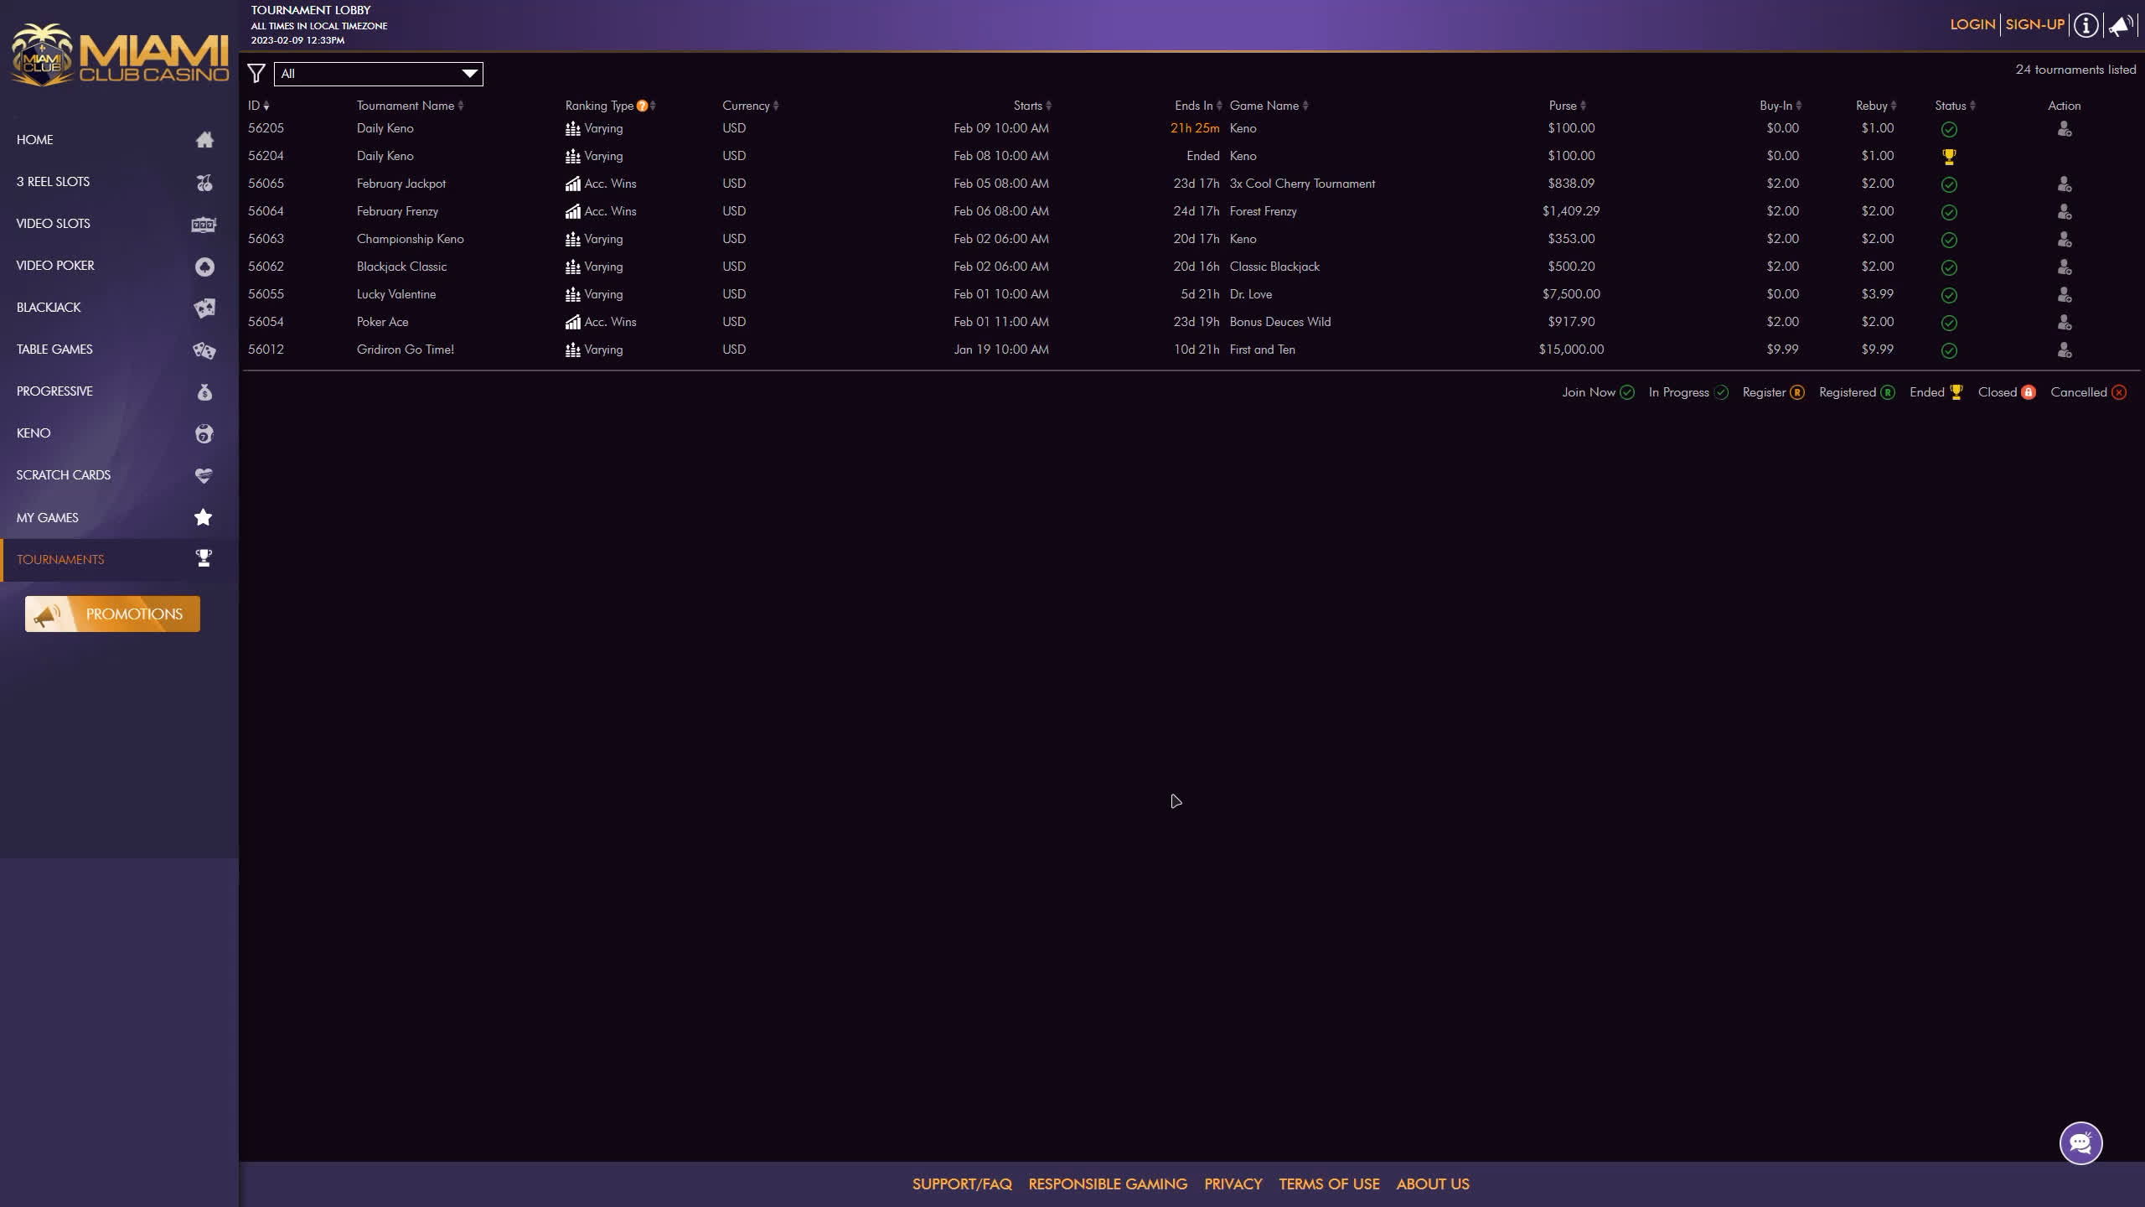Go to Scratch Cards menu item

tap(64, 475)
